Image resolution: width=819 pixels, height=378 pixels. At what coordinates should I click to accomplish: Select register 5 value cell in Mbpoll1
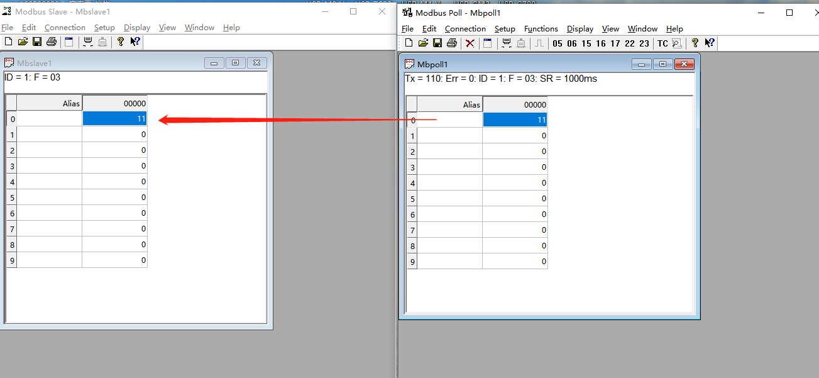point(515,199)
